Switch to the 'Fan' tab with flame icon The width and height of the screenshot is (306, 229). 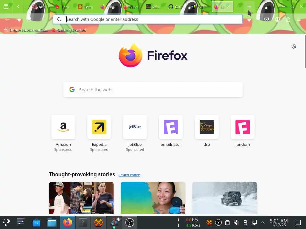[x=62, y=7]
